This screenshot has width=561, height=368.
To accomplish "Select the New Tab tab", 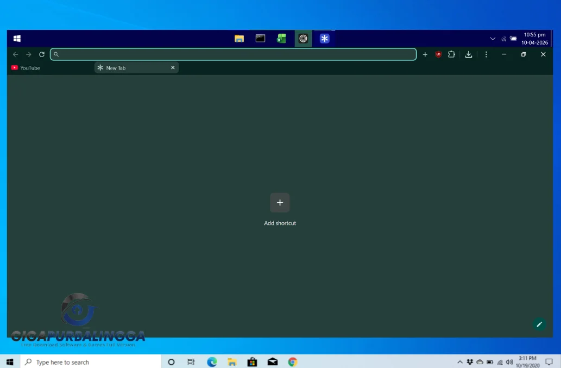I will point(136,67).
